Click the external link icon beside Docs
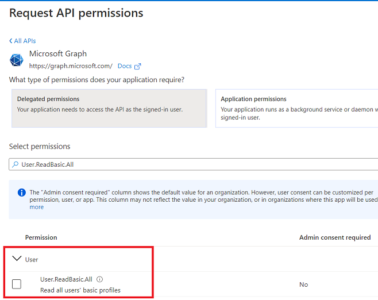Image resolution: width=378 pixels, height=300 pixels. pos(137,66)
